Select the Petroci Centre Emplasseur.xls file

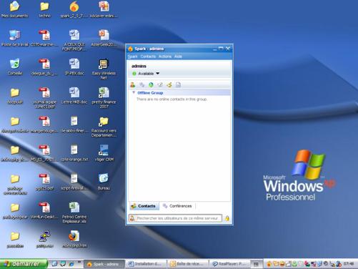pyautogui.click(x=74, y=212)
